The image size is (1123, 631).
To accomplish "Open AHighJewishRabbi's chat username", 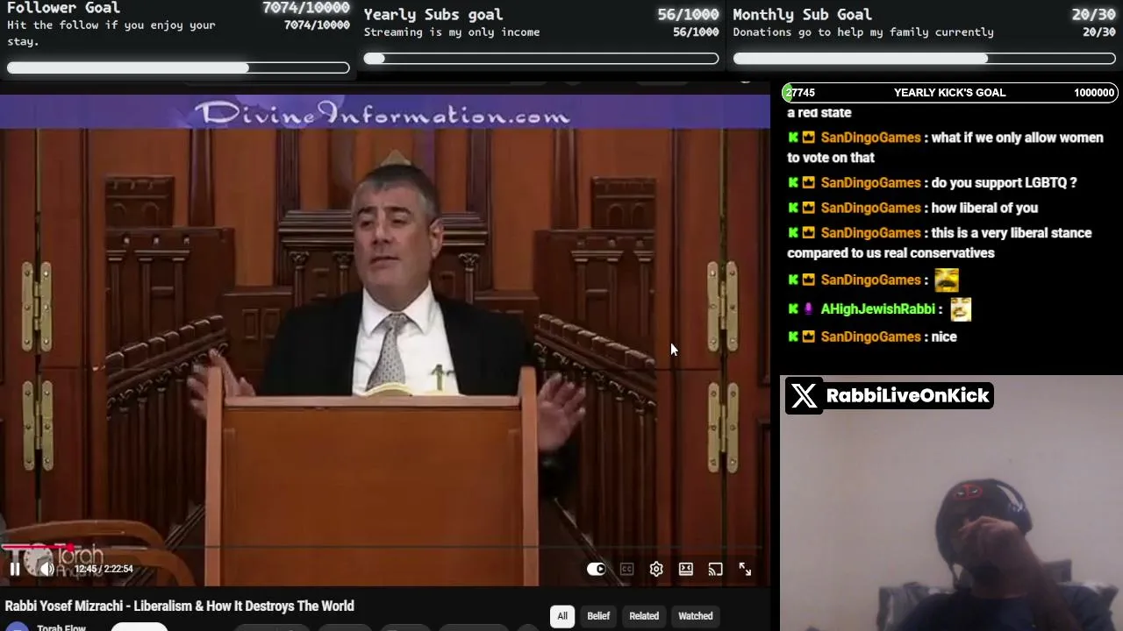I will pos(877,309).
